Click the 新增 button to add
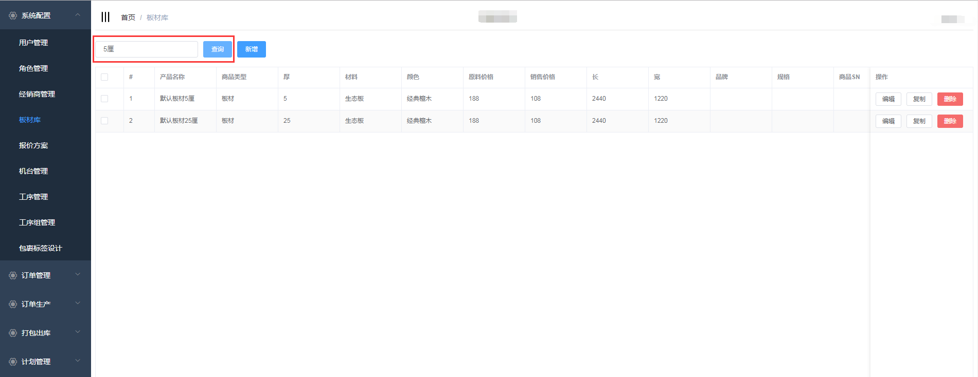The width and height of the screenshot is (978, 377). tap(252, 49)
